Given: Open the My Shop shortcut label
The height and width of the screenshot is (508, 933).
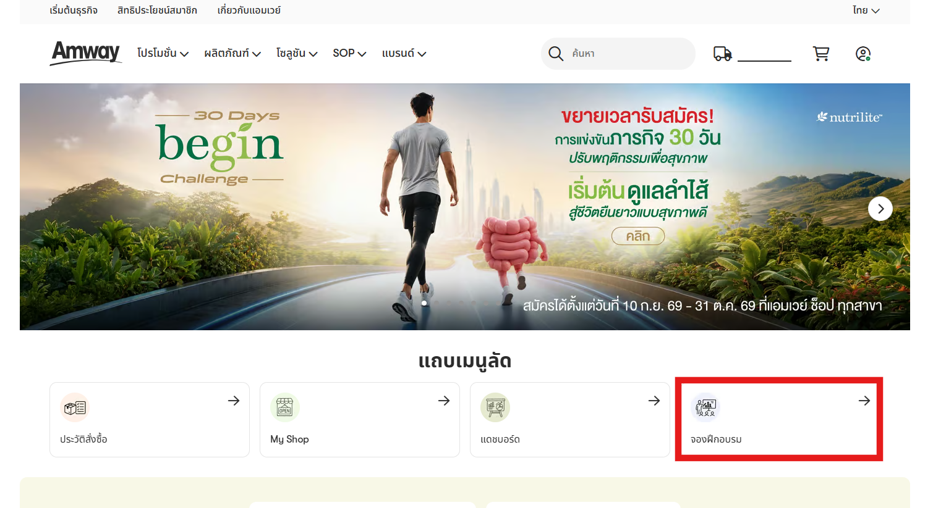Looking at the screenshot, I should (289, 439).
